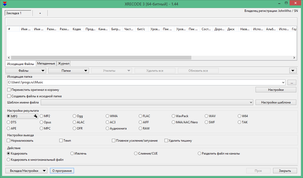Image resolution: width=303 pixels, height=178 pixels.
Task: Minimize the XRECODE window
Action: pyautogui.click(x=279, y=3)
